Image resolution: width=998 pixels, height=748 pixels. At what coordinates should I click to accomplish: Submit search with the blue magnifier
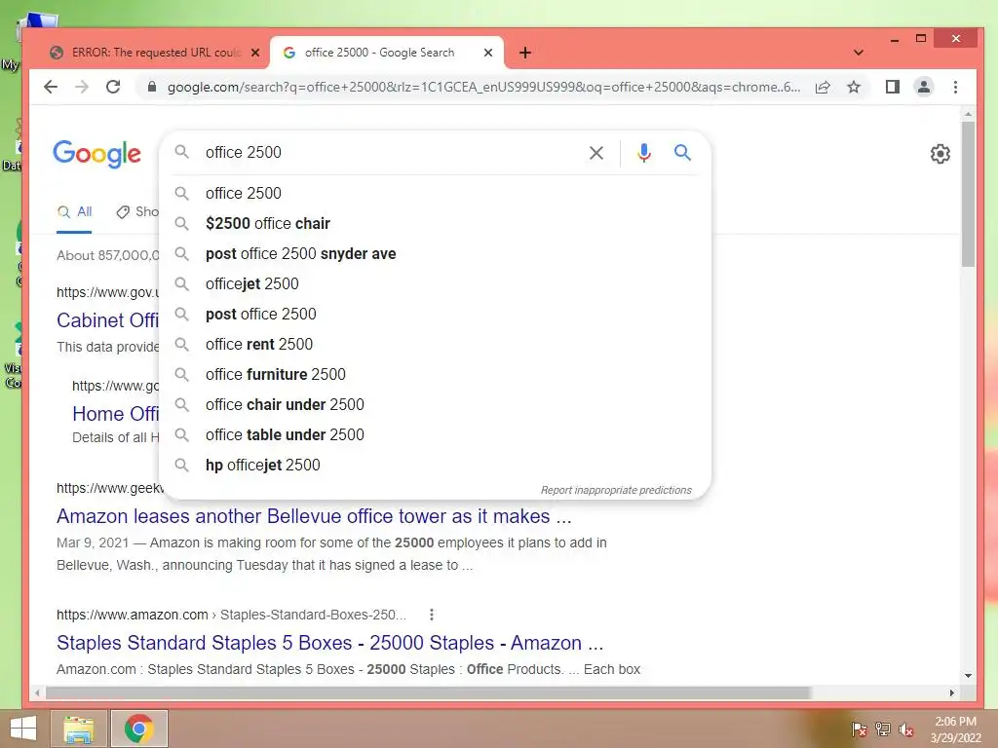(x=682, y=153)
